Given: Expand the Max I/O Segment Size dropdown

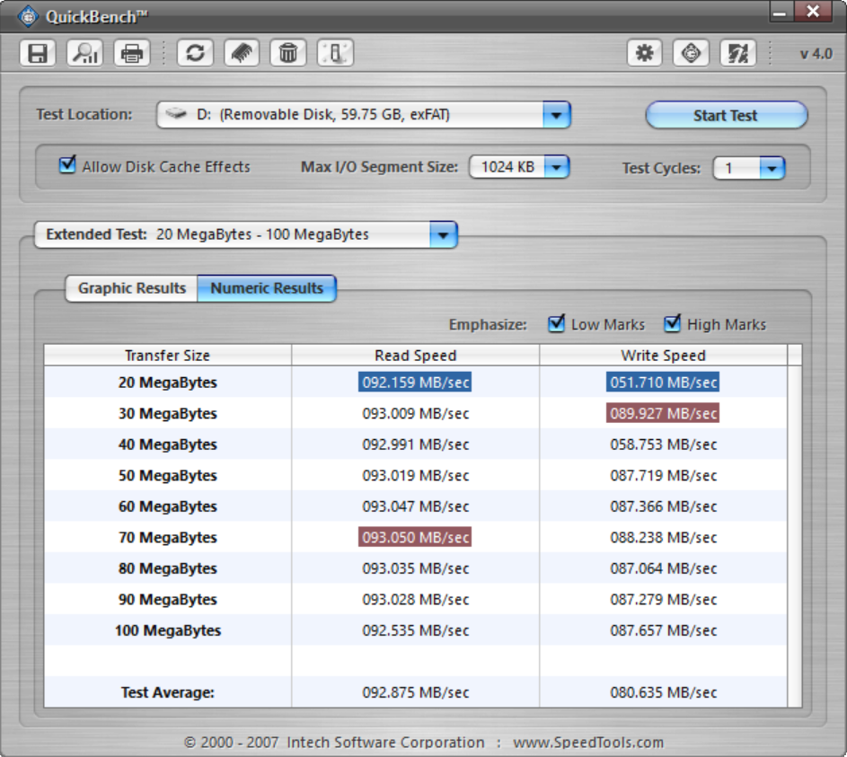Looking at the screenshot, I should pyautogui.click(x=556, y=167).
